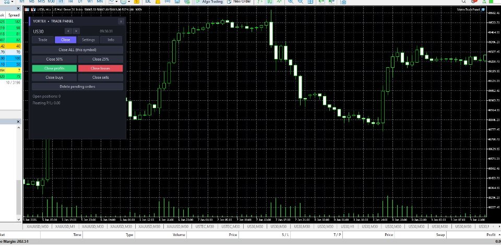Click the red Close losses button
This screenshot has height=250, width=501.
click(x=100, y=68)
